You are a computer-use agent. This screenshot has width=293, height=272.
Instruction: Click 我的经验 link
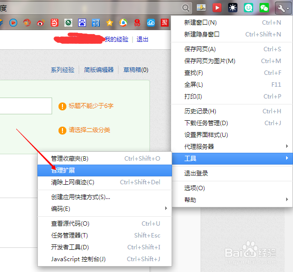pos(117,39)
